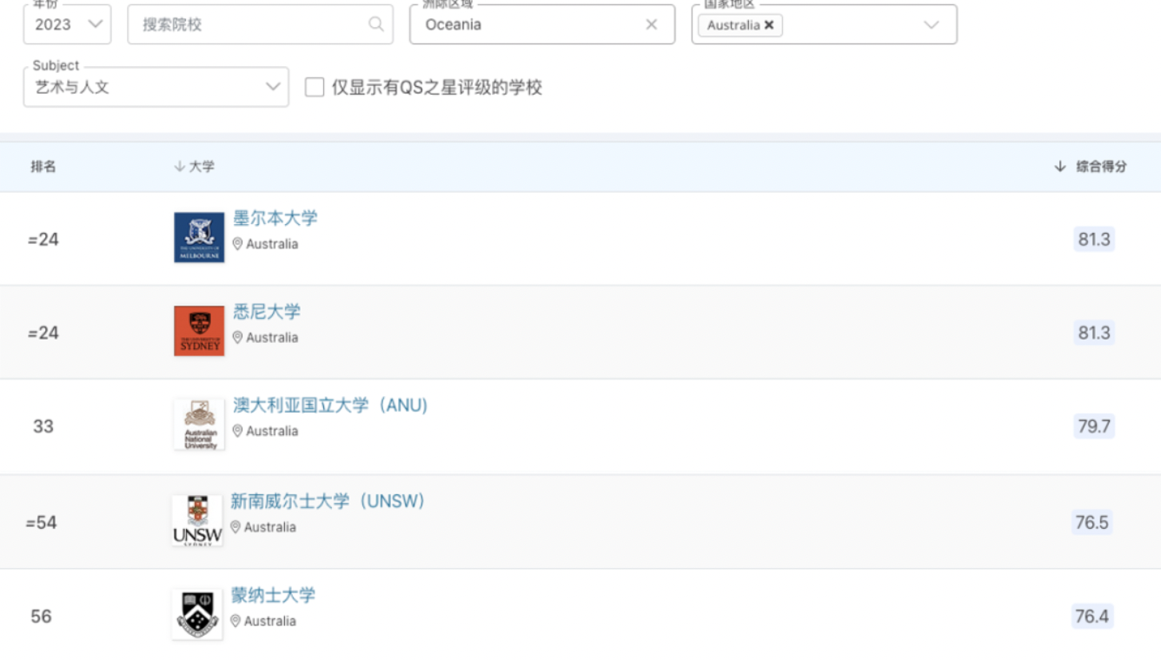Tick the 仅显示有QS之星评级的学校 checkbox
The height and width of the screenshot is (660, 1161).
[315, 87]
